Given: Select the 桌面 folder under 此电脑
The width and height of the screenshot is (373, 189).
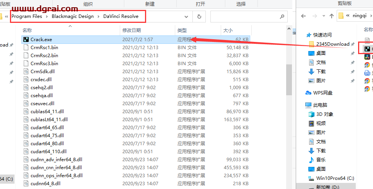Looking at the screenshot, I should [321, 169].
